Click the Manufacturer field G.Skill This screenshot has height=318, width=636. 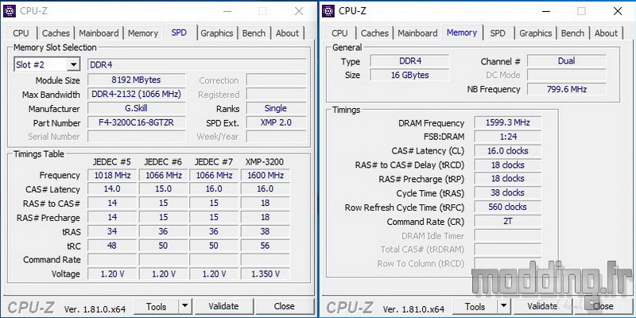(136, 108)
